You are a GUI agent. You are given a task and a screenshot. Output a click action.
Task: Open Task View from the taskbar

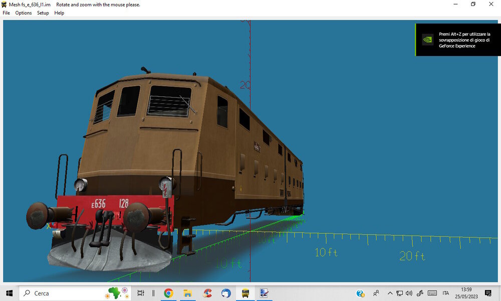141,293
